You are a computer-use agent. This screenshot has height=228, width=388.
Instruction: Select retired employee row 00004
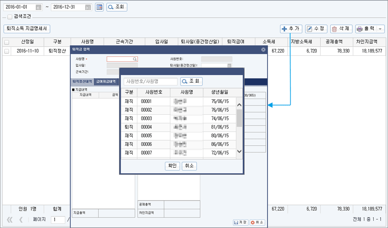click(x=178, y=128)
